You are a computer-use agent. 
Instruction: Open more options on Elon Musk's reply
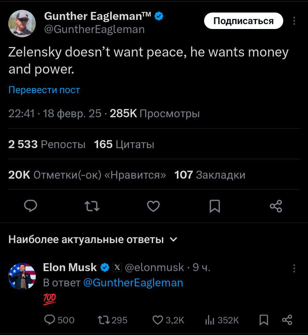click(294, 268)
